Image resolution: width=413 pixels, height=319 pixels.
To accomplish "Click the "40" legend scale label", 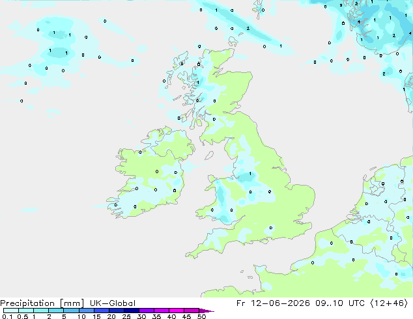I will coord(171,316).
